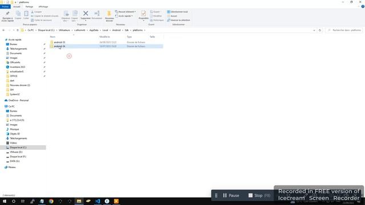Click Disque local (C:) breadcrumb
Image resolution: width=365 pixels, height=205 pixels.
tap(46, 30)
